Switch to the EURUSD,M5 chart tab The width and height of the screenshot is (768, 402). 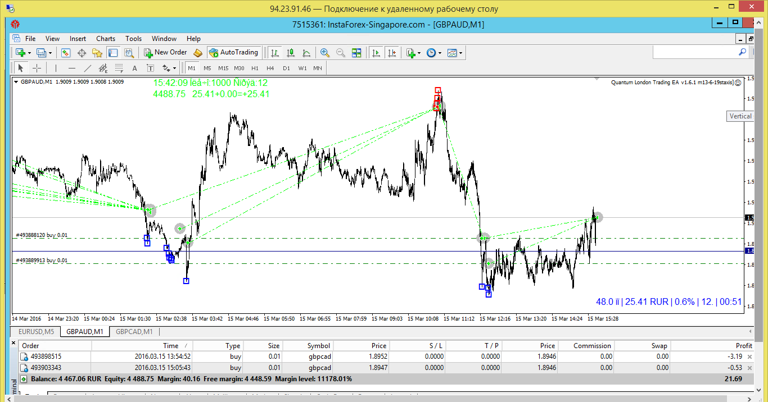click(x=37, y=332)
